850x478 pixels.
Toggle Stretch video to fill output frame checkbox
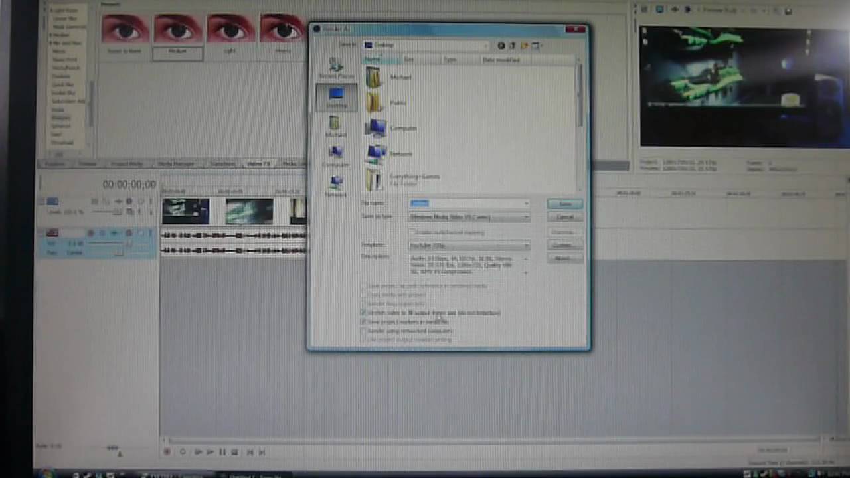364,312
